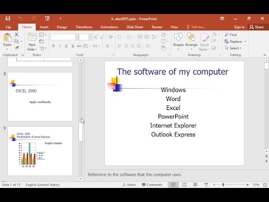This screenshot has height=202, width=269.
Task: Open the font name combo box dropdown
Action: click(77, 37)
